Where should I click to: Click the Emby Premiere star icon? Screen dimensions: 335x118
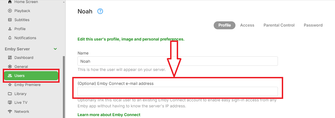[x=10, y=85]
